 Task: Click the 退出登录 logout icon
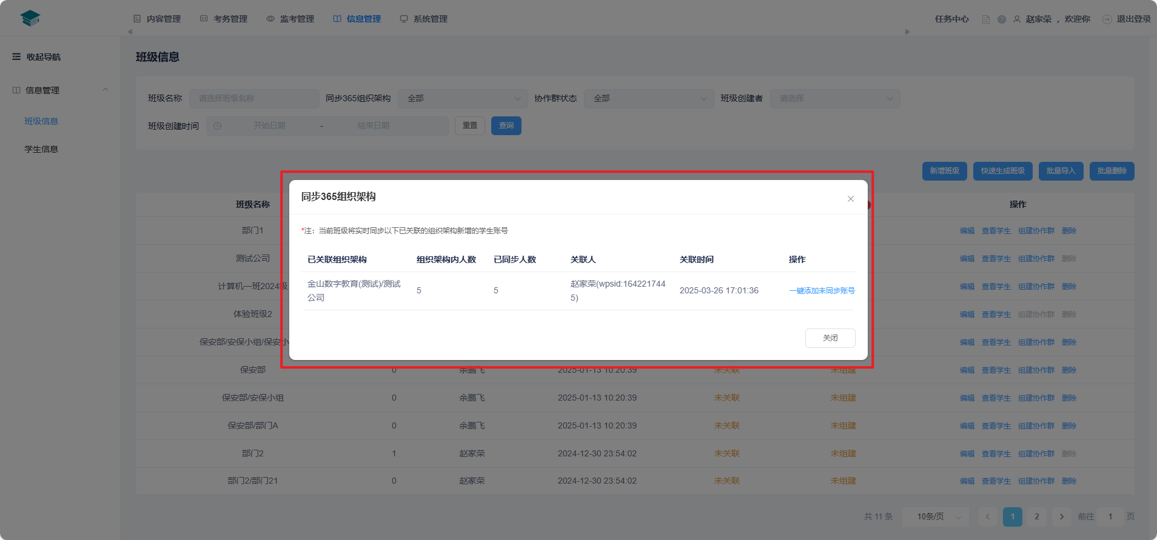1107,19
